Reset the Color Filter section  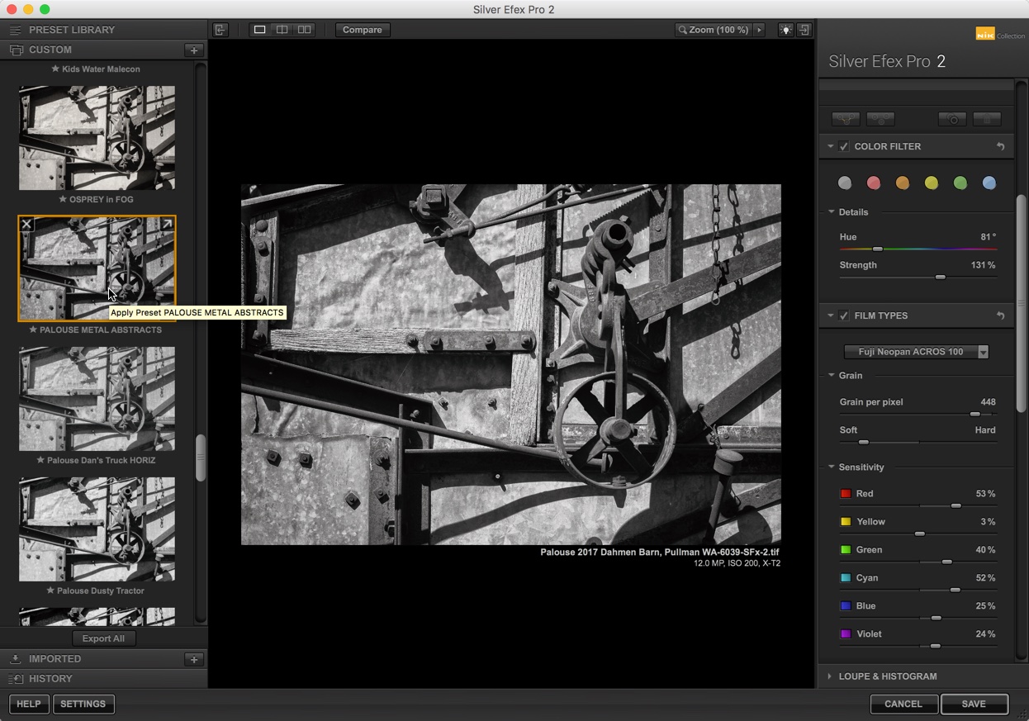[x=1000, y=146]
